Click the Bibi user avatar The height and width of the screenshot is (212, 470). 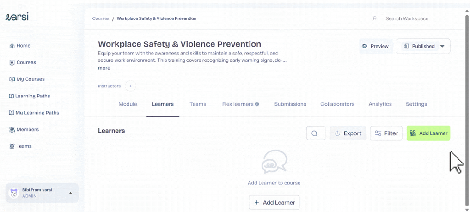tap(14, 193)
